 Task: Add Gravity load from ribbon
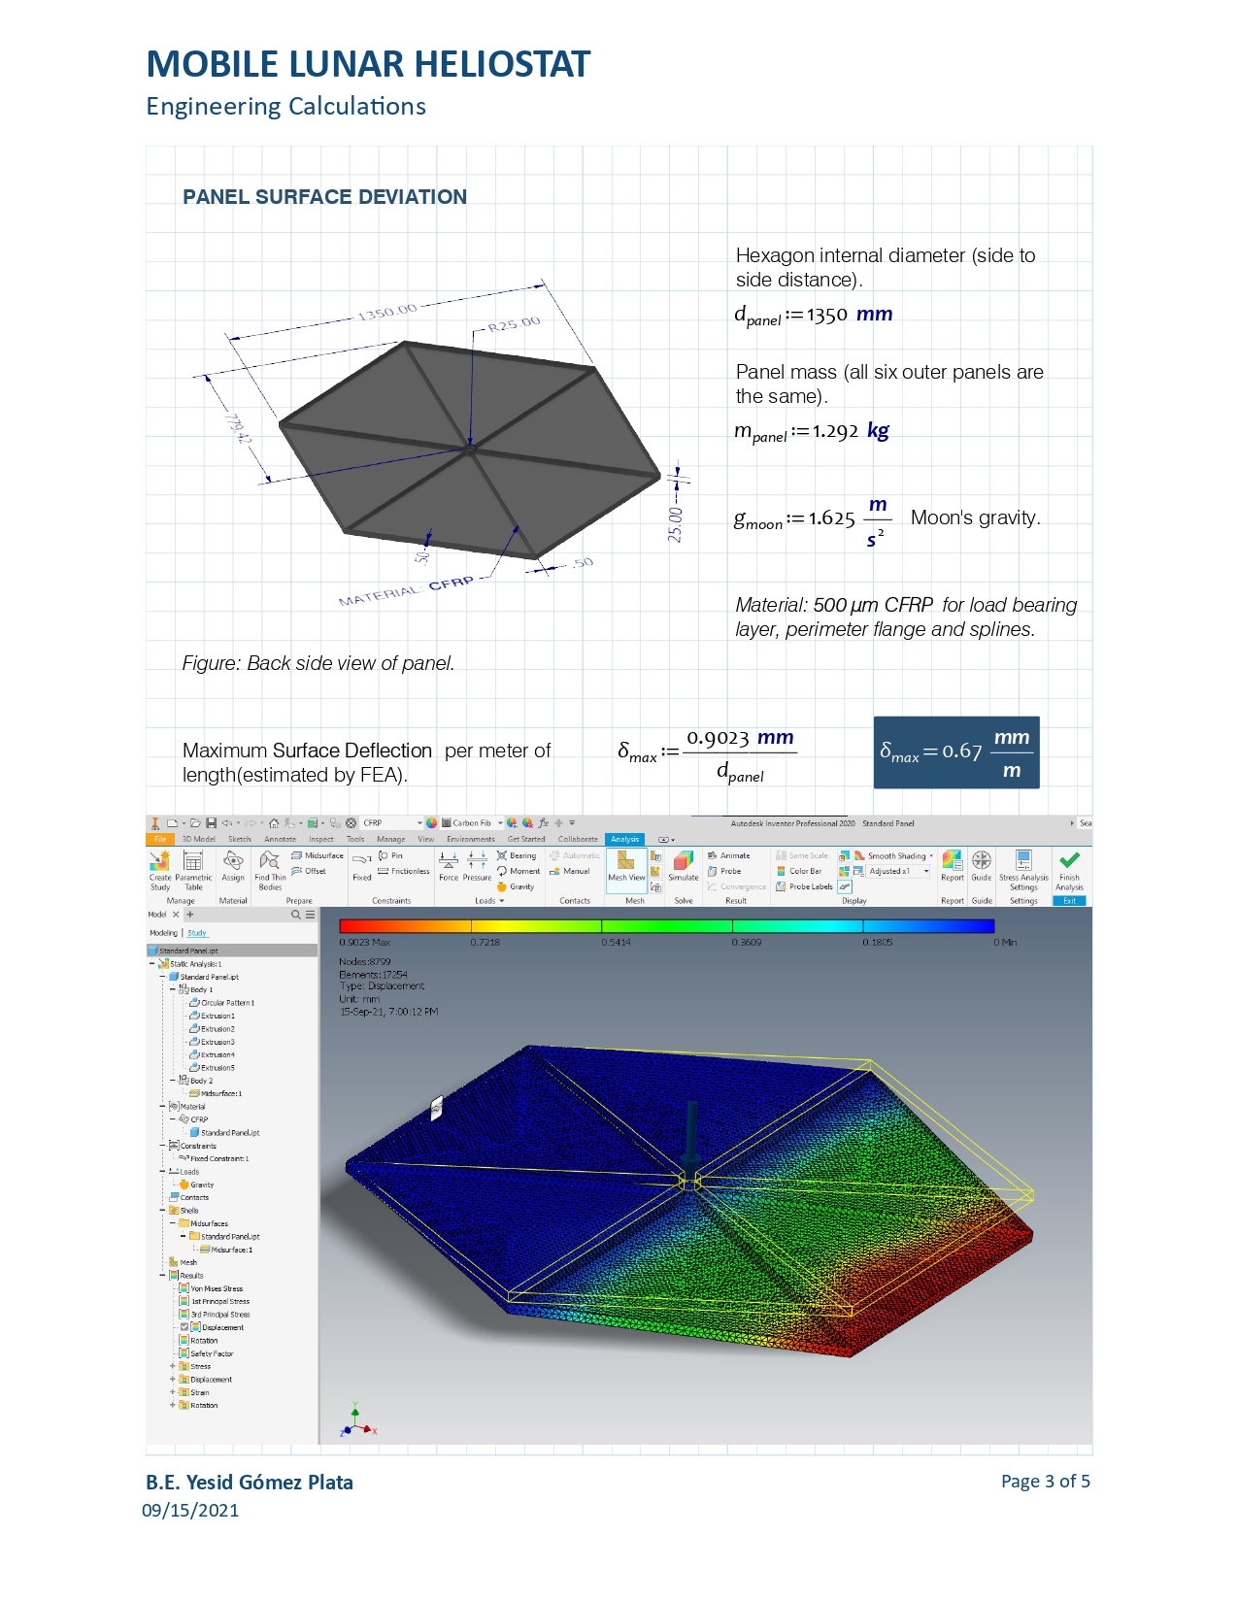(x=516, y=886)
